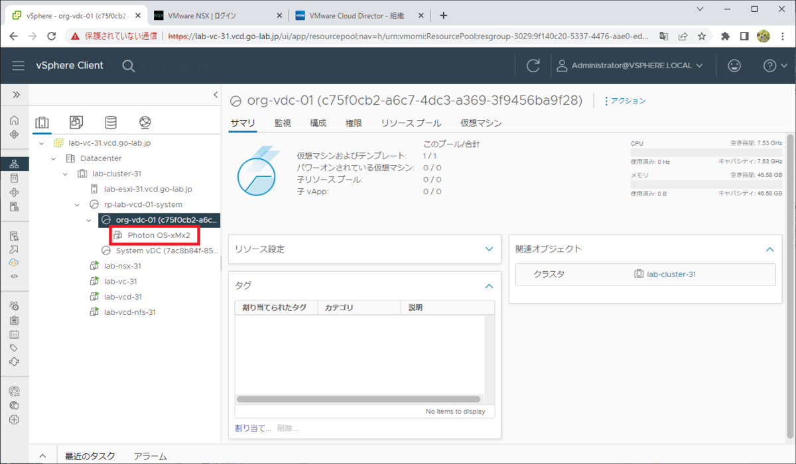Switch to the 仮想マシン tab

[481, 123]
